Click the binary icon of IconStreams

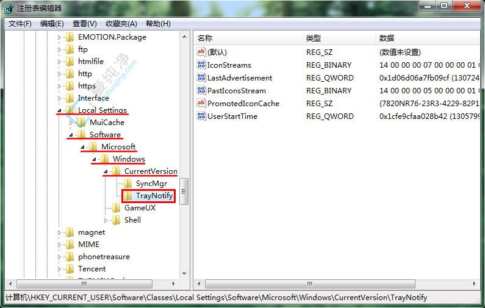(x=201, y=65)
